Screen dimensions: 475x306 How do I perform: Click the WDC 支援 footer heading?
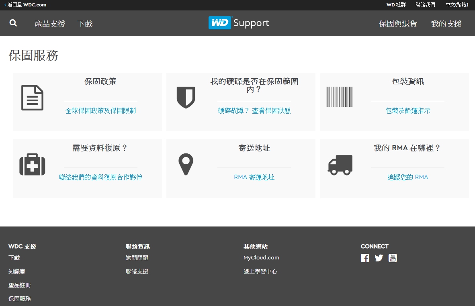click(22, 247)
